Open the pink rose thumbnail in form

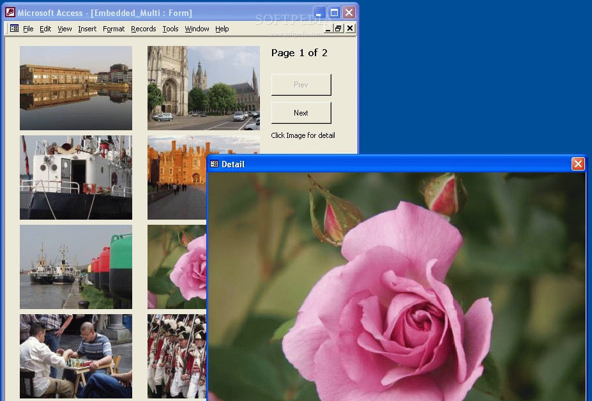coord(177,267)
